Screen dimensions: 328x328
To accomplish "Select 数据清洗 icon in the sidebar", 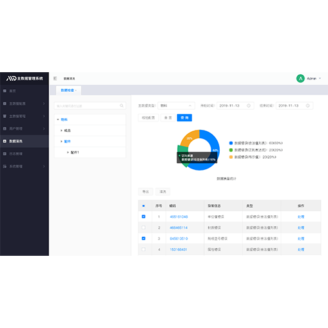I will pyautogui.click(x=5, y=141).
